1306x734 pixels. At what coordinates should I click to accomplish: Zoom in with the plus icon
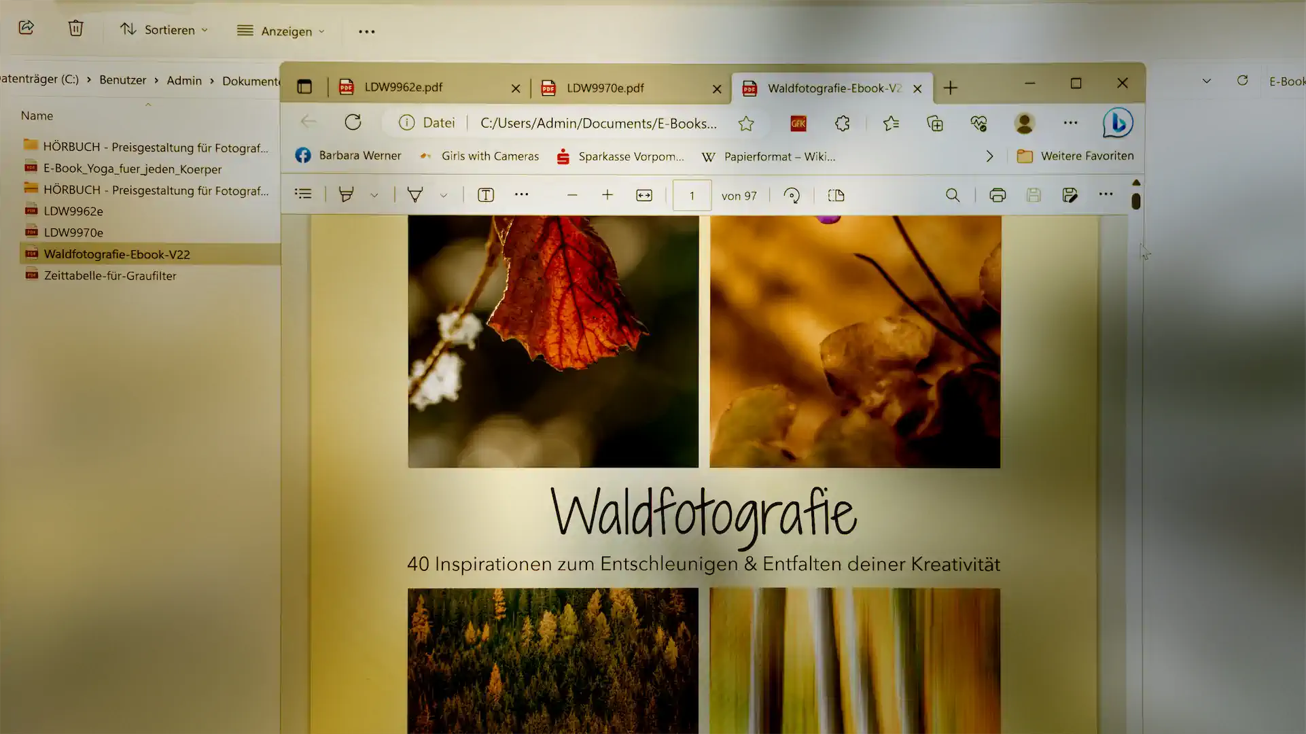tap(607, 195)
